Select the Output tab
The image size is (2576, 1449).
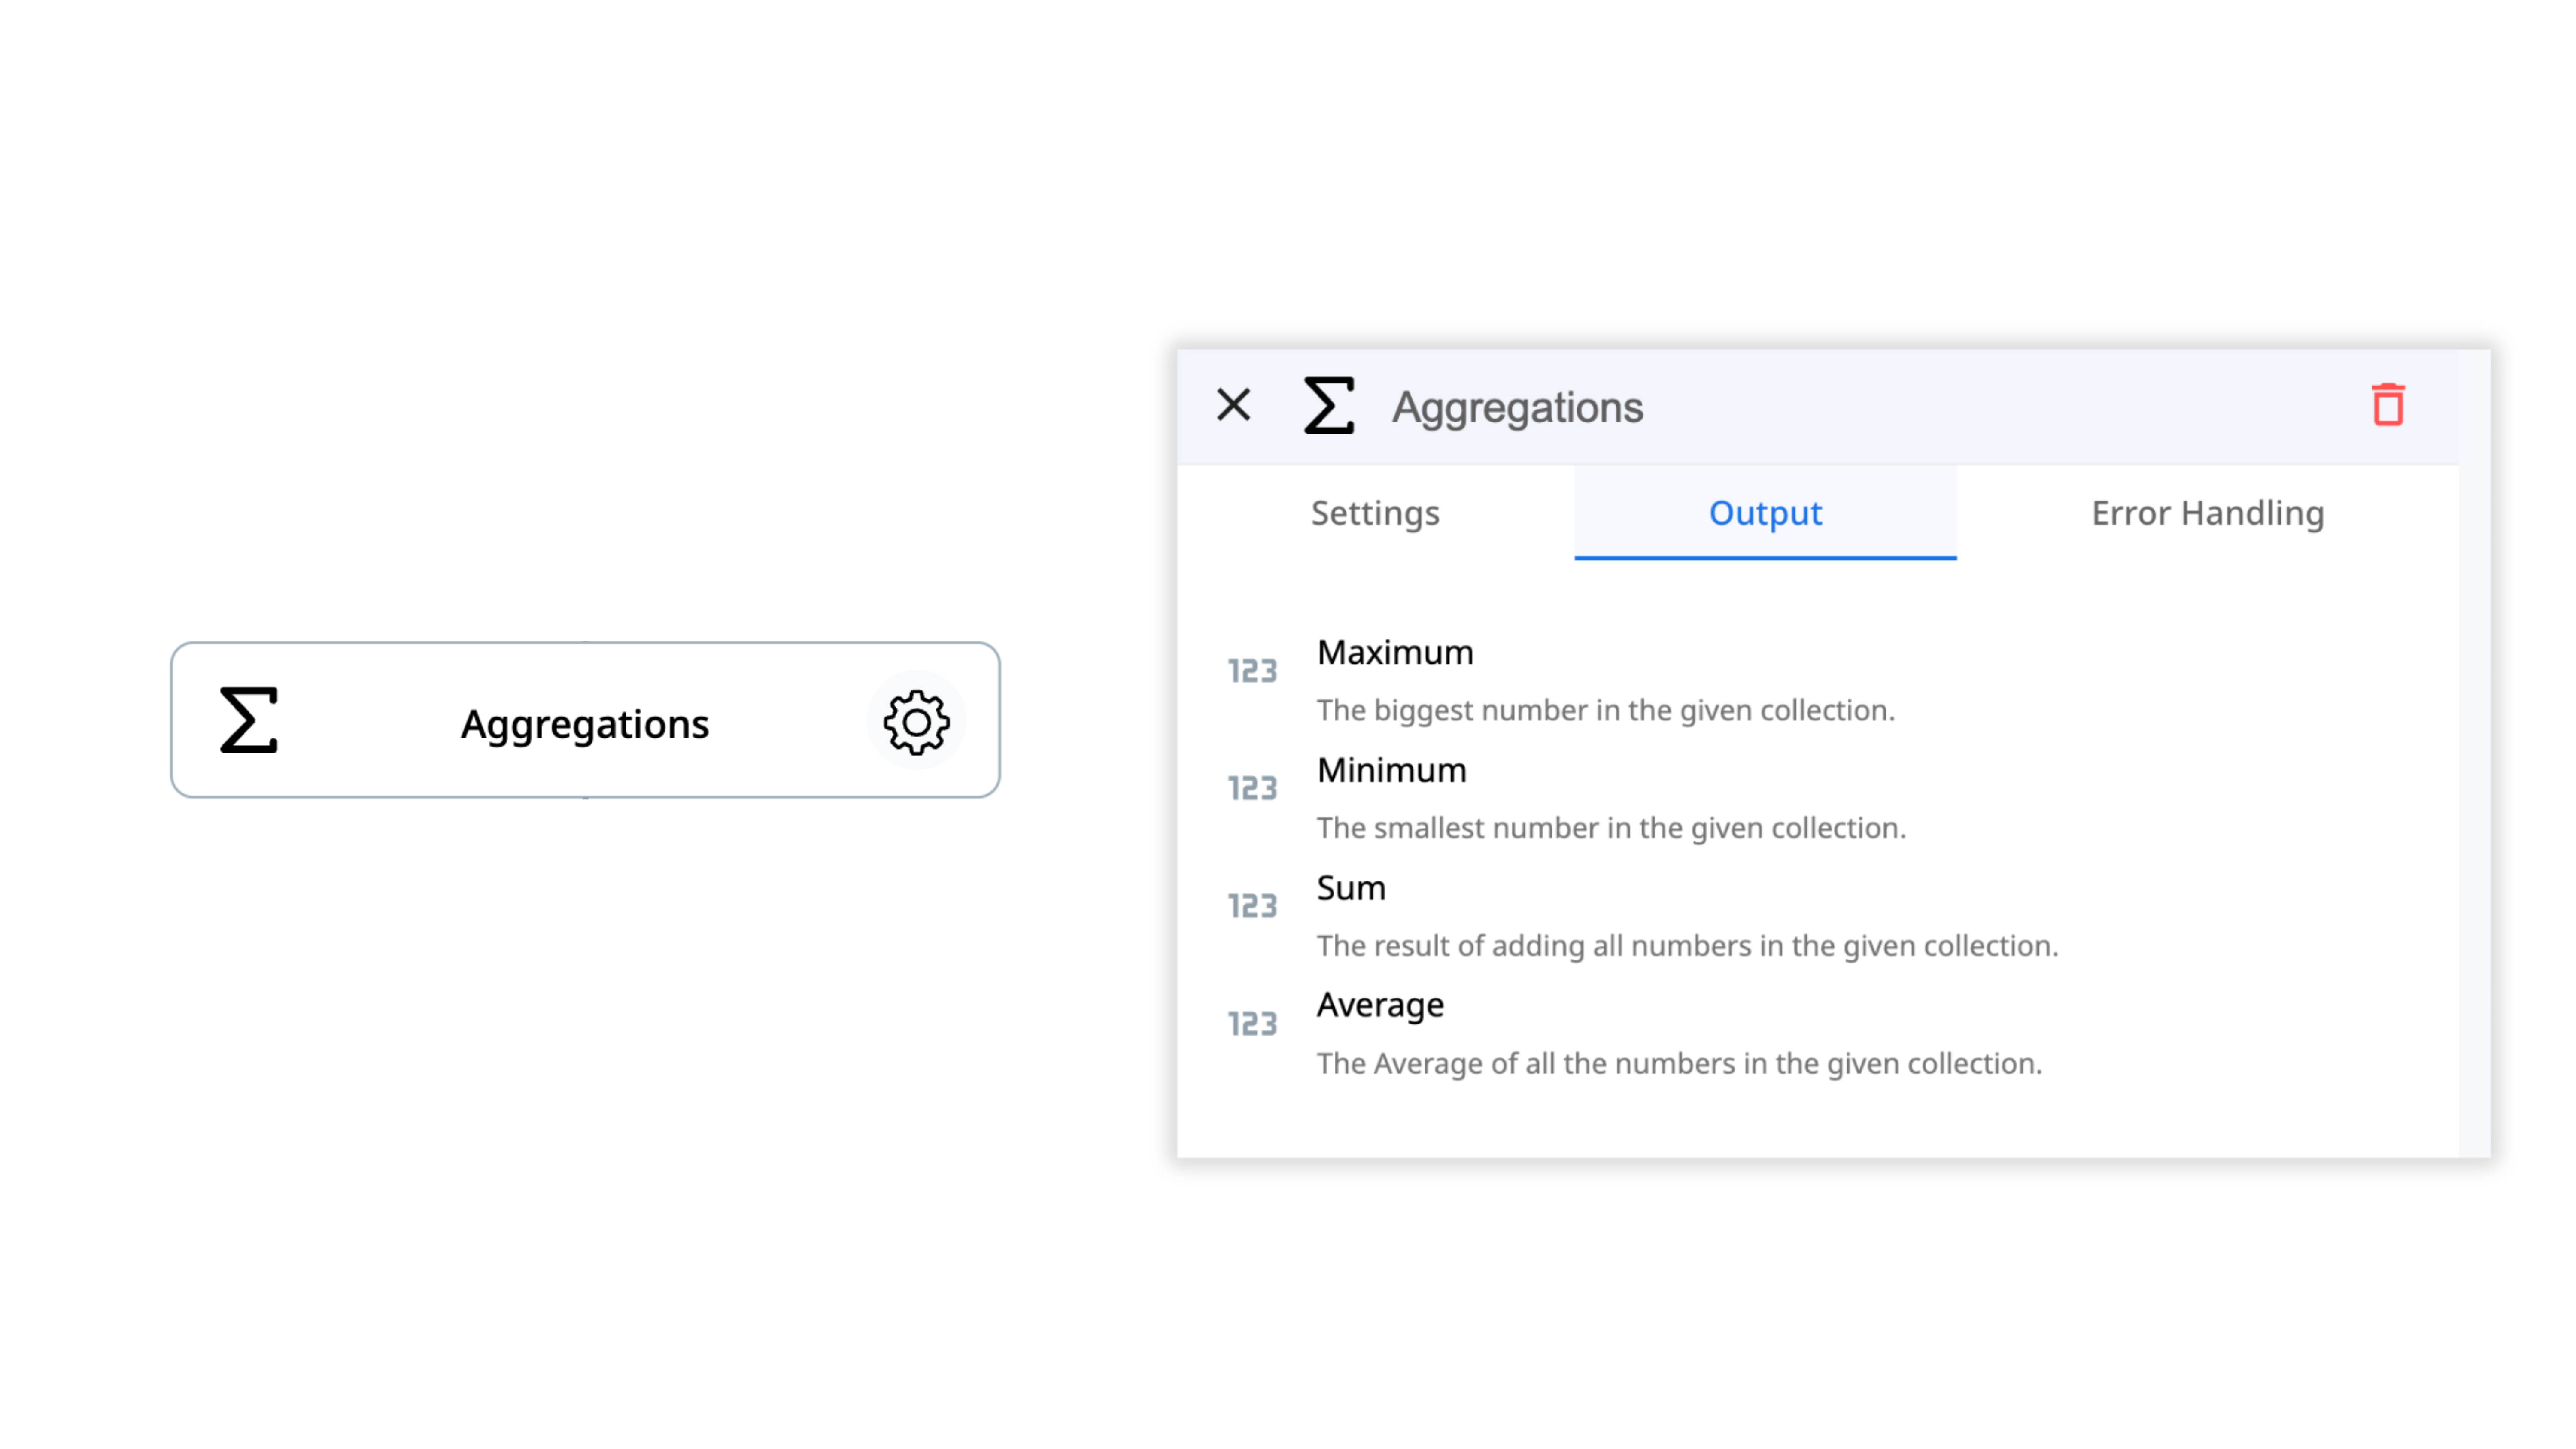click(x=1765, y=513)
